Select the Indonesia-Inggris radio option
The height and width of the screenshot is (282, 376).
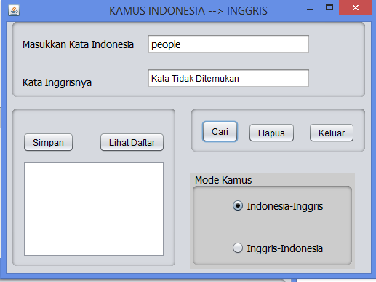[278, 206]
